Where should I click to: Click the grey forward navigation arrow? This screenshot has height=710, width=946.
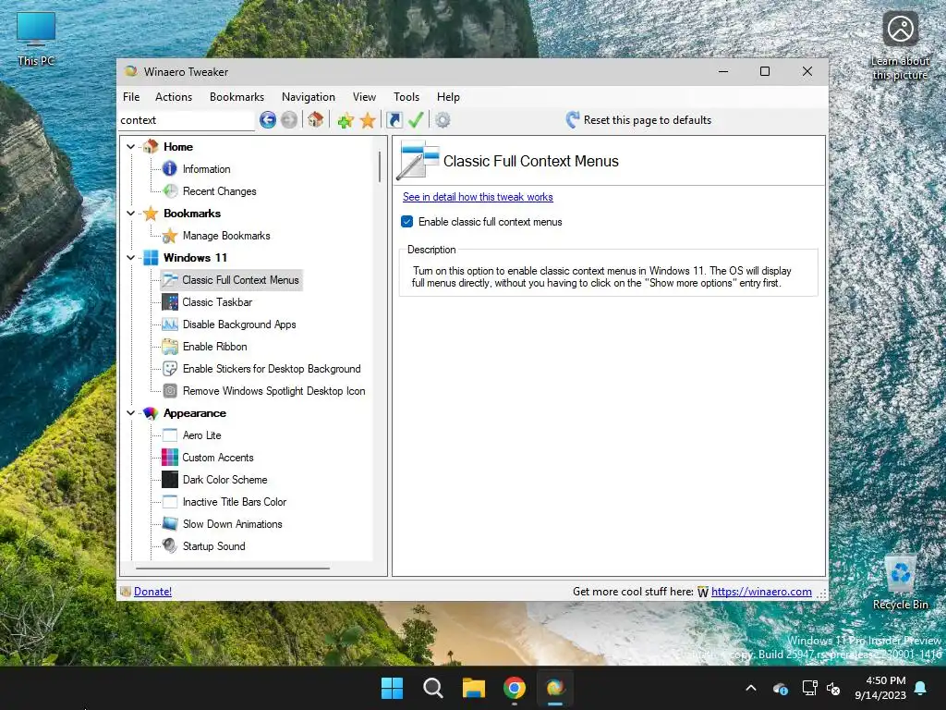(289, 120)
